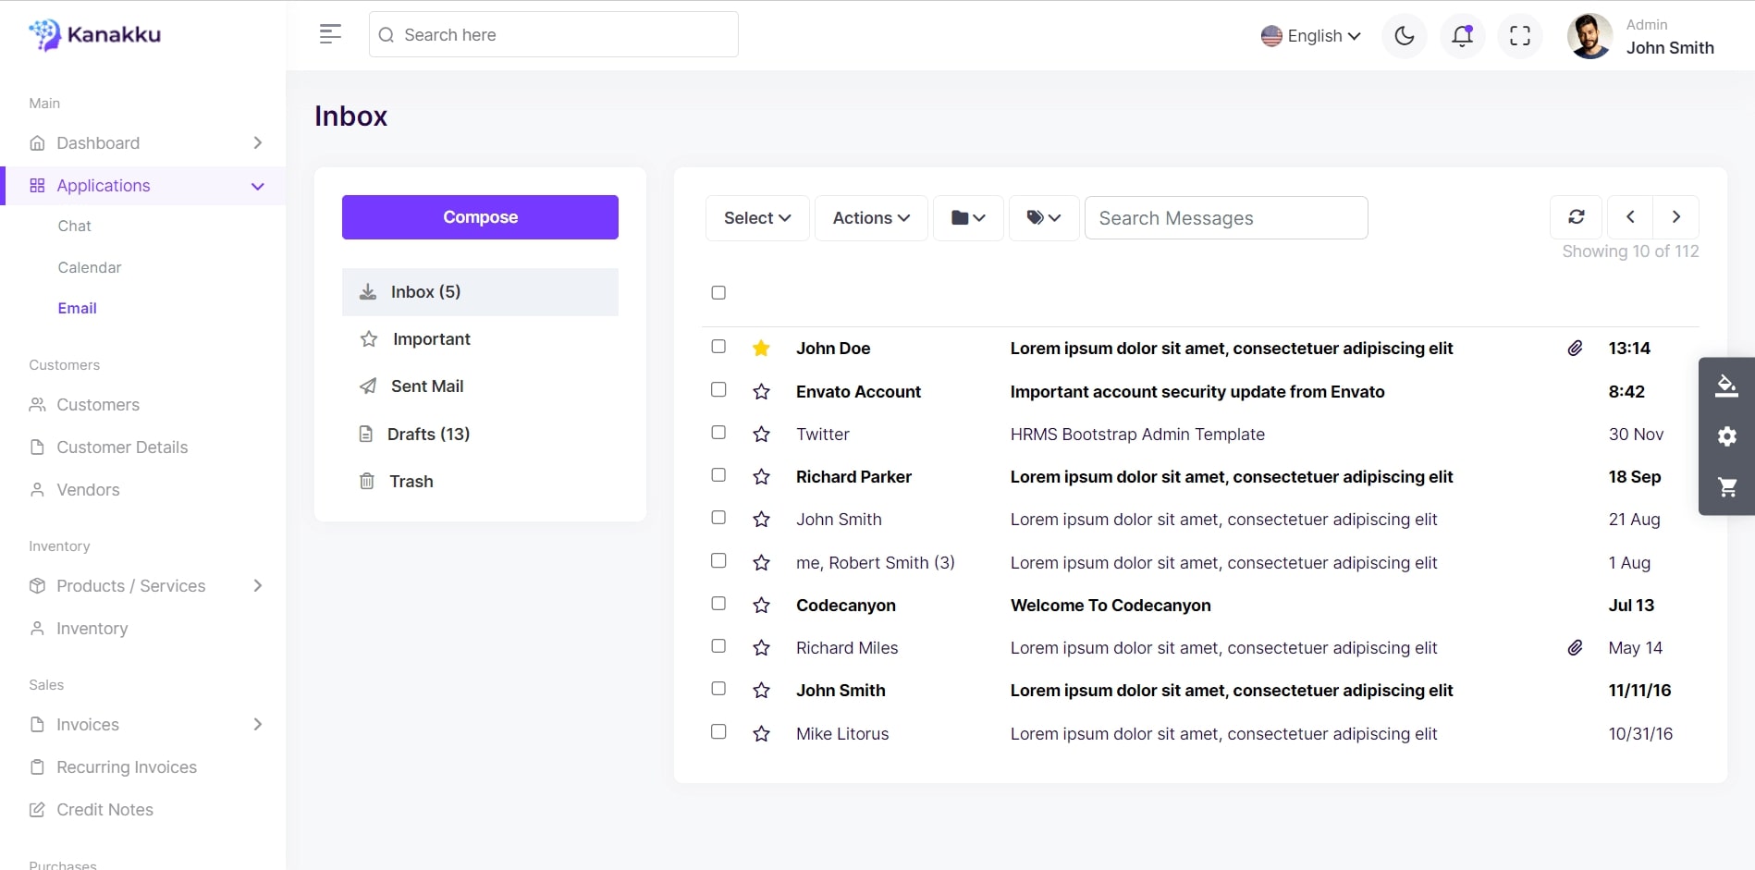
Task: Check the select-all messages checkbox
Action: pos(718,293)
